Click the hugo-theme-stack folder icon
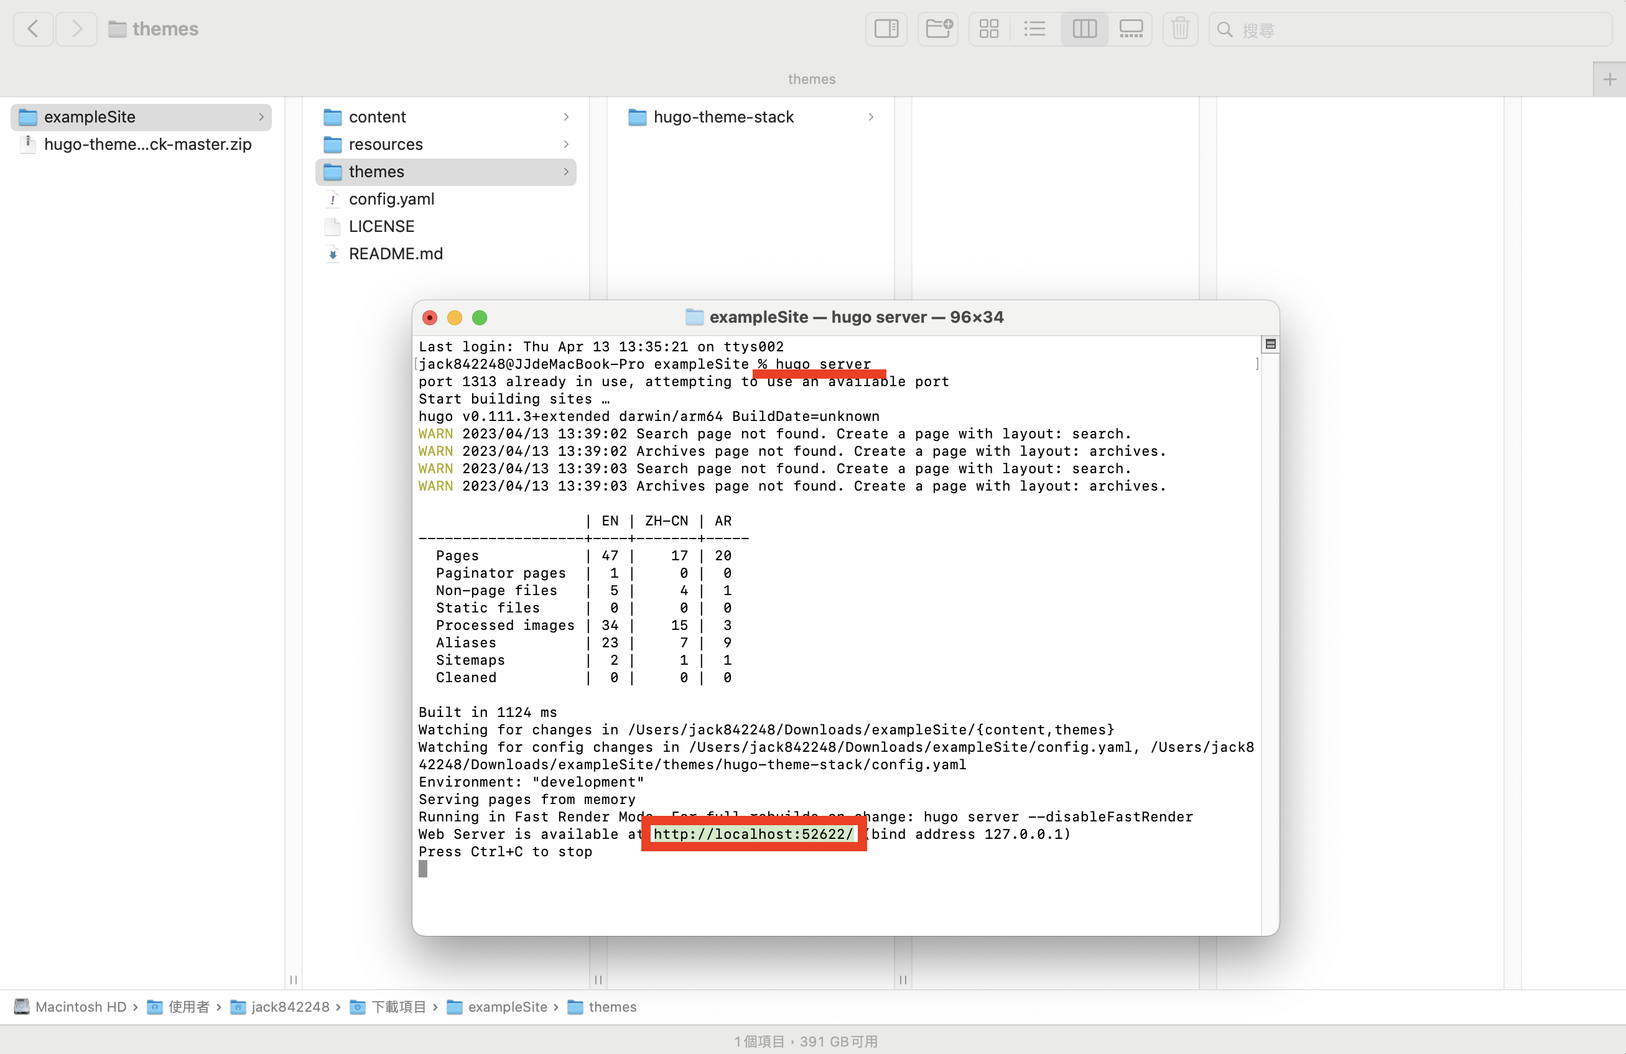The image size is (1626, 1054). 638,118
